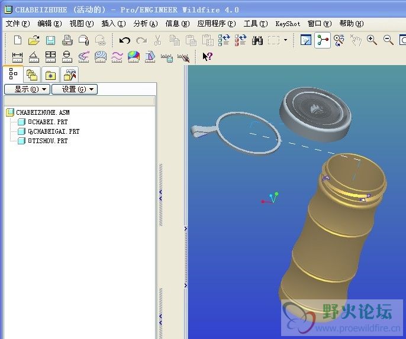
Task: Click the Find binoculars icon
Action: pos(257,40)
